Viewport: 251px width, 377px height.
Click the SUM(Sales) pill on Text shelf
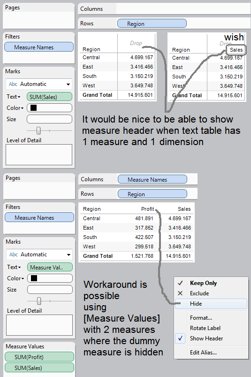click(x=49, y=97)
